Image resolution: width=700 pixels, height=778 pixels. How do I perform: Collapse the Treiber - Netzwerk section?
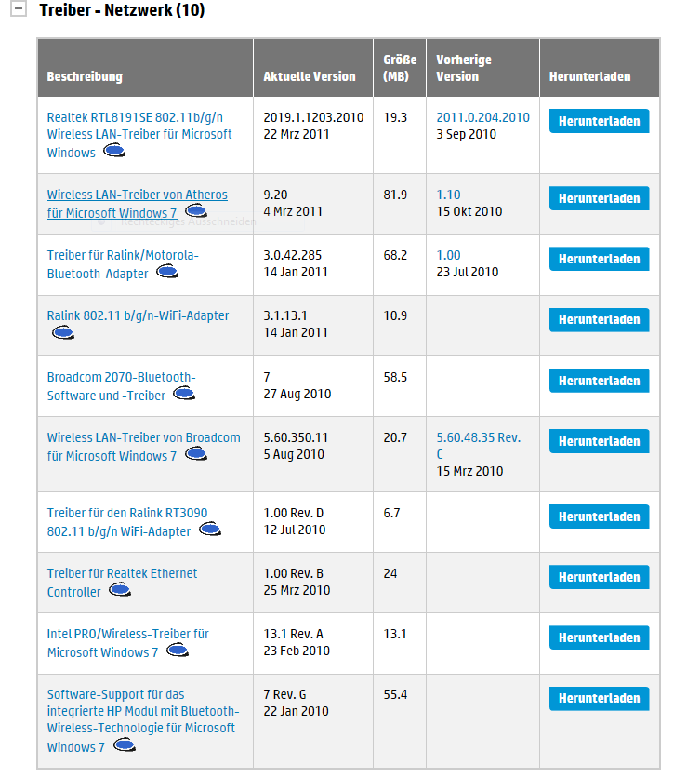19,8
